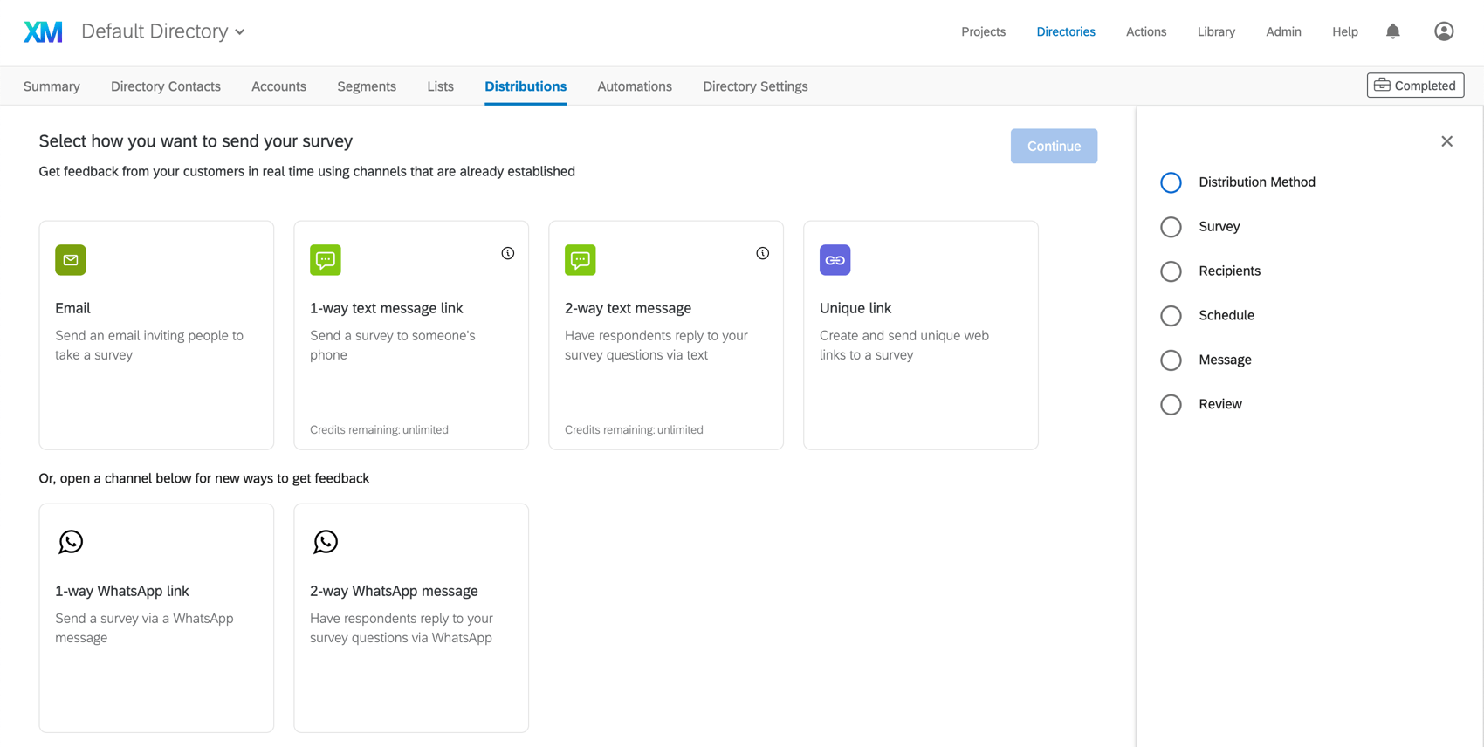Viewport: 1484px width, 747px height.
Task: Select the Message step circle
Action: (1171, 360)
